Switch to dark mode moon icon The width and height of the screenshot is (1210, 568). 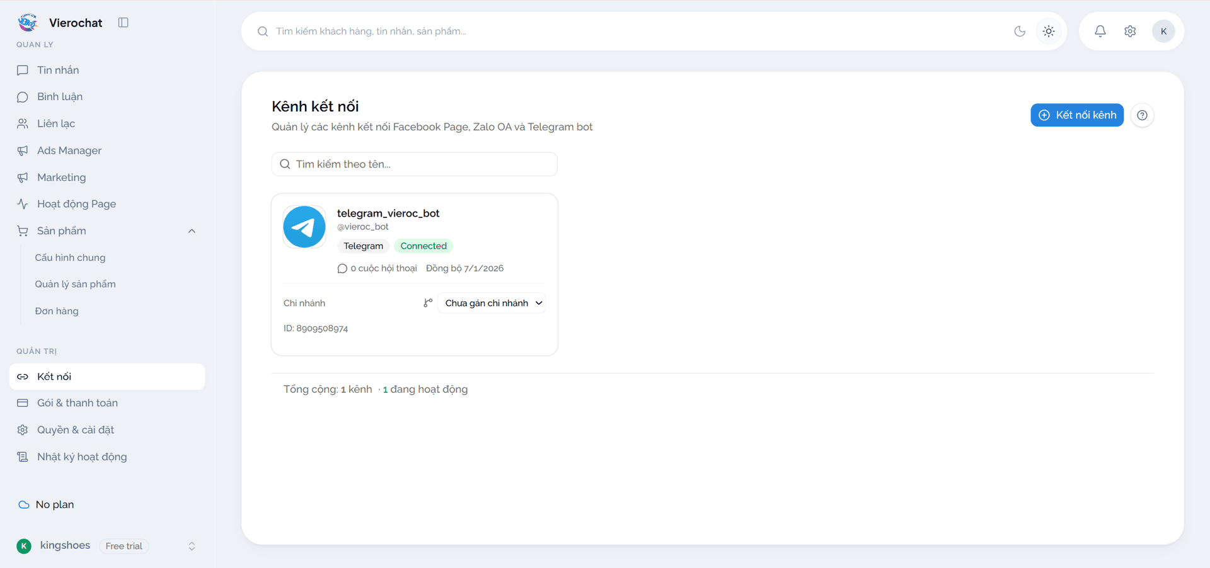pos(1020,31)
